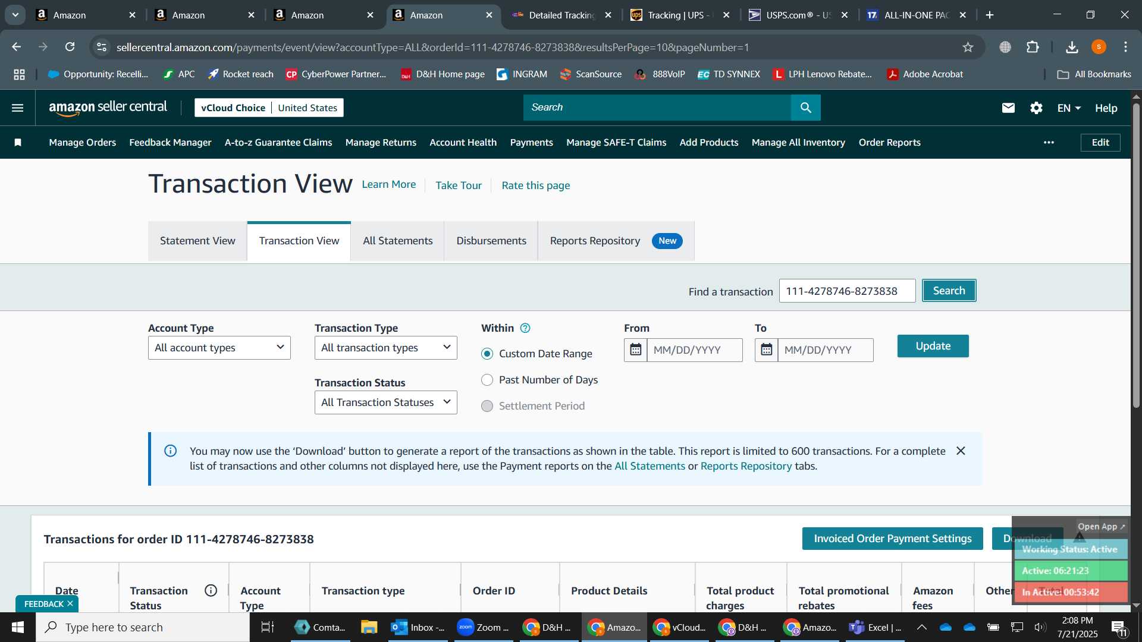Open Chrome extensions puzzle icon
The width and height of the screenshot is (1142, 642).
pyautogui.click(x=1033, y=47)
